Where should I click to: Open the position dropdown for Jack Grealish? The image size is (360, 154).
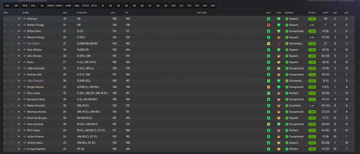click(x=15, y=124)
